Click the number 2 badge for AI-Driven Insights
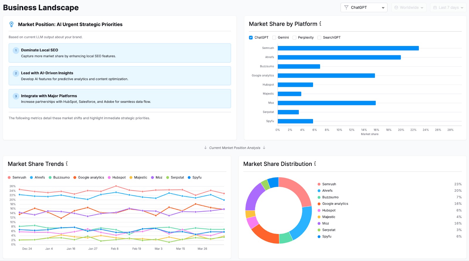This screenshot has width=469, height=261. pos(16,73)
